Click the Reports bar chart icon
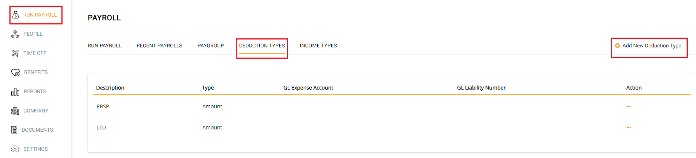Viewport: 696px width, 158px height. click(x=15, y=92)
